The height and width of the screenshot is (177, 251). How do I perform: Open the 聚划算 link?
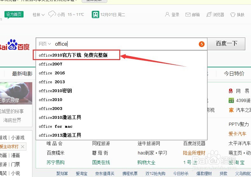coord(62,174)
